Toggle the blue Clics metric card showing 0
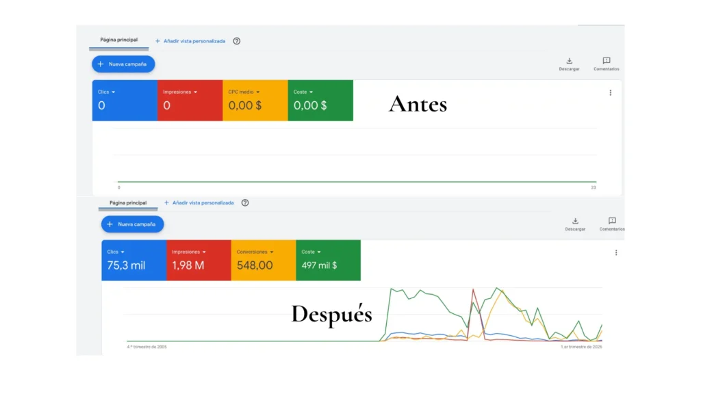This screenshot has height=394, width=701. pos(125,101)
